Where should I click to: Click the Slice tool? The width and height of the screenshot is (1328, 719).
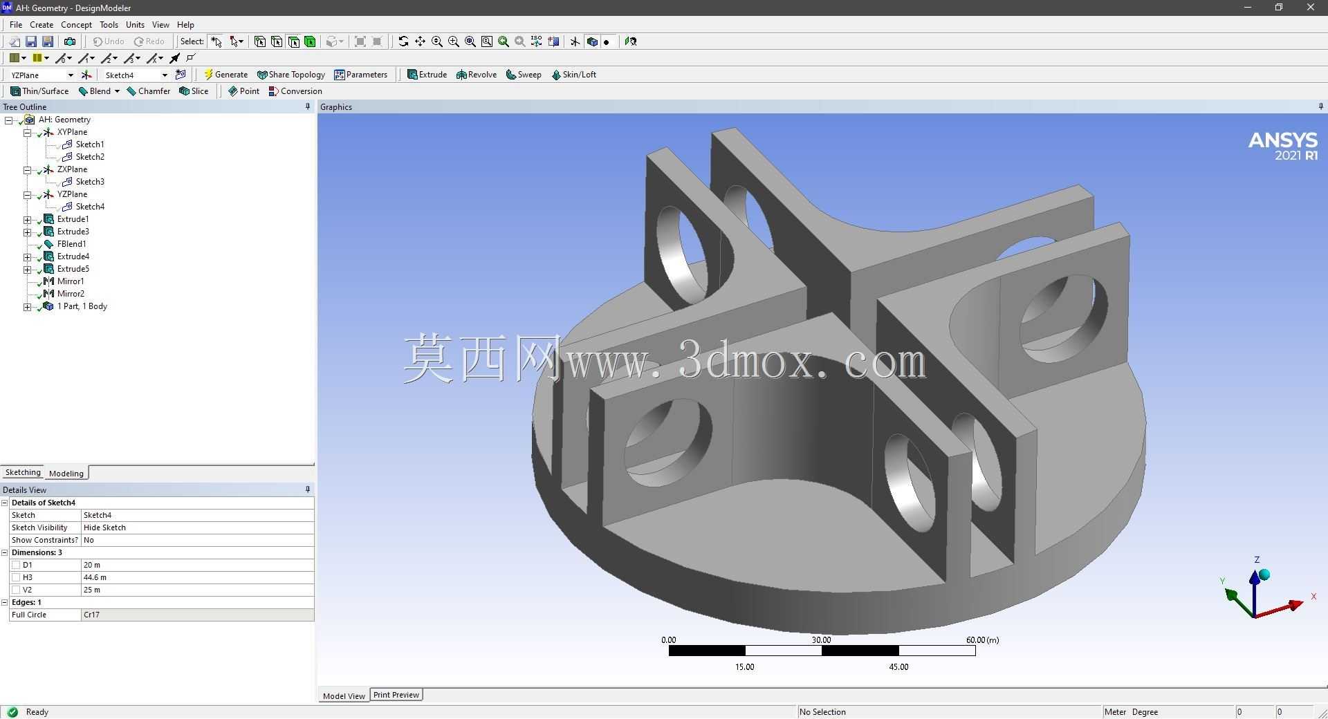tap(194, 91)
